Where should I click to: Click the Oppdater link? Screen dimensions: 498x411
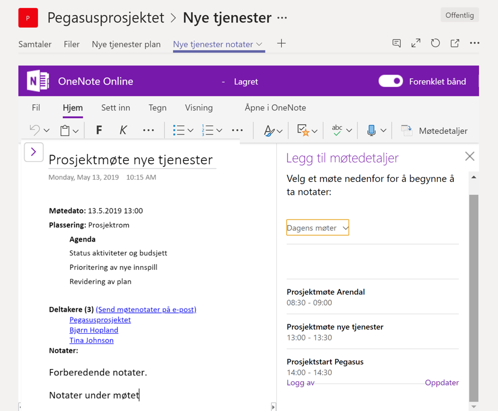(x=442, y=382)
